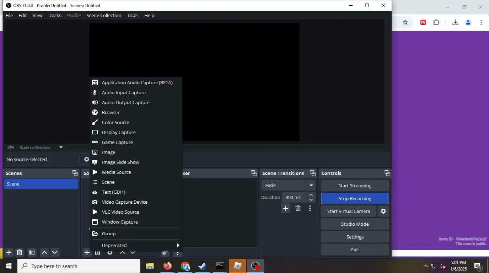
Task: Remove transition using Scene Transitions trash icon
Action: pos(298,208)
